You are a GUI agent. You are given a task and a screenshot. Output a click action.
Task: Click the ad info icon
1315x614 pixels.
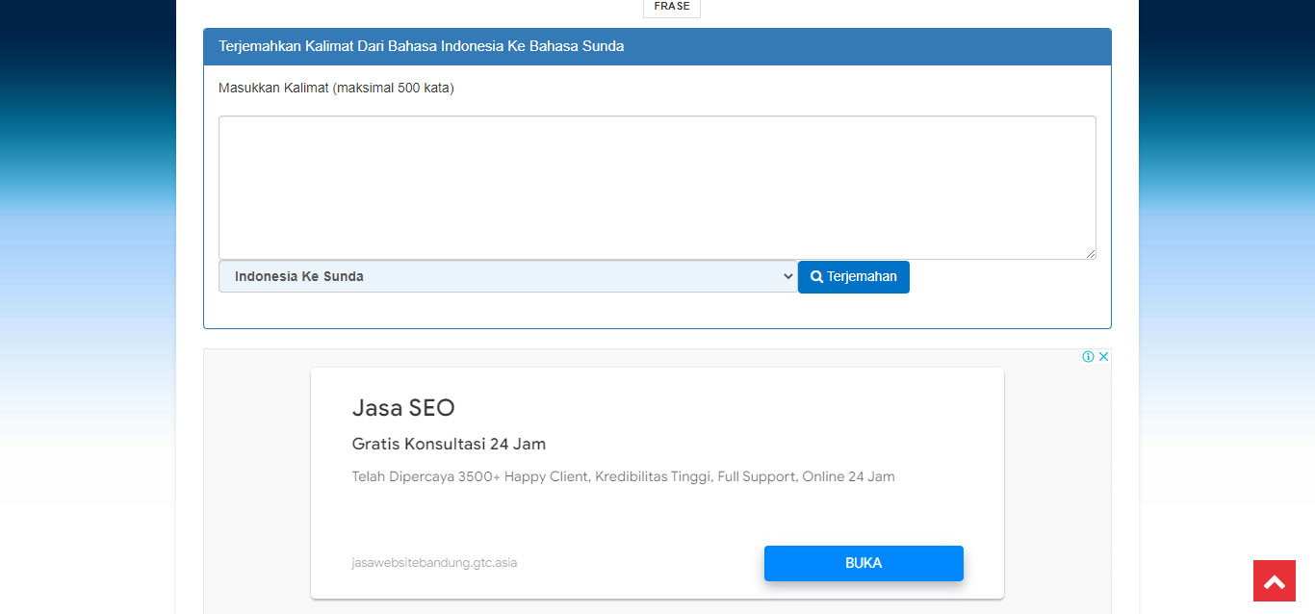(x=1088, y=356)
